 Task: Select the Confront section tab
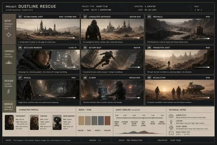point(9,60)
